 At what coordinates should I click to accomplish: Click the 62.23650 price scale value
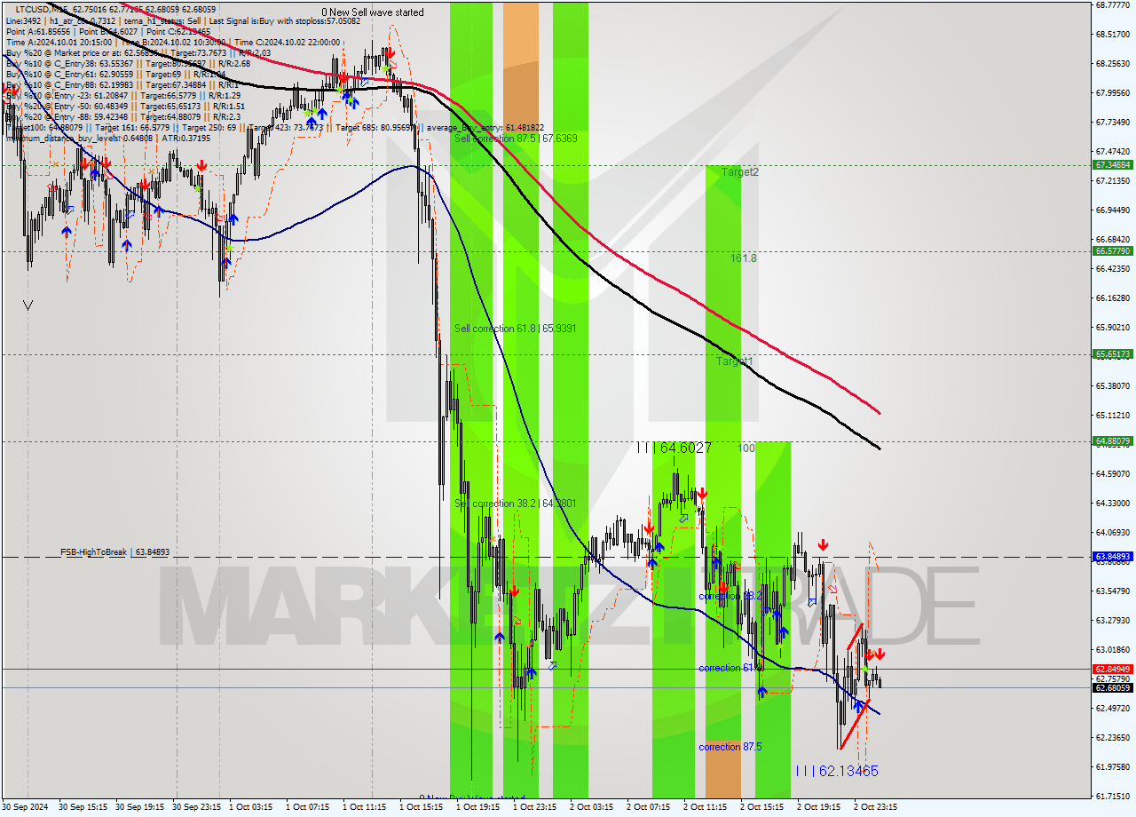(1112, 737)
